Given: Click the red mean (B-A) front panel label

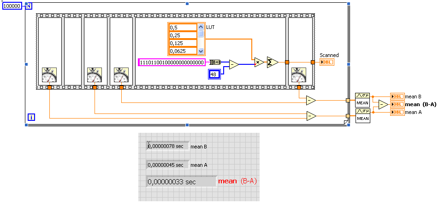Looking at the screenshot, I should point(237,181).
